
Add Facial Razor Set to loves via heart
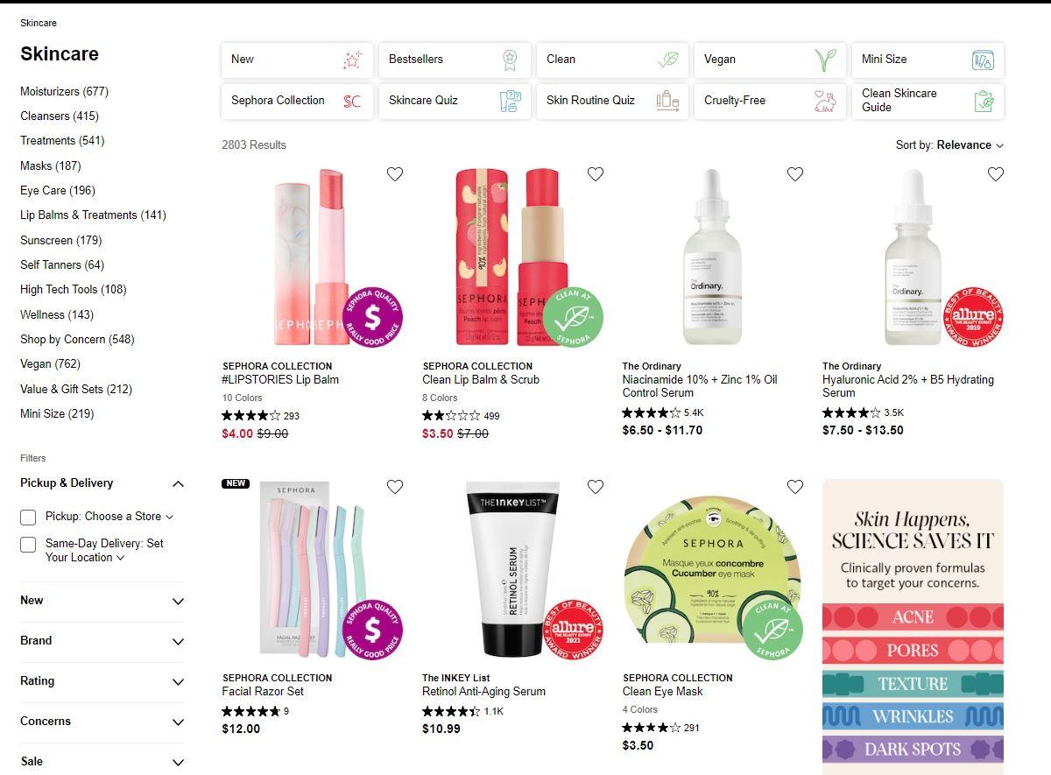tap(395, 486)
